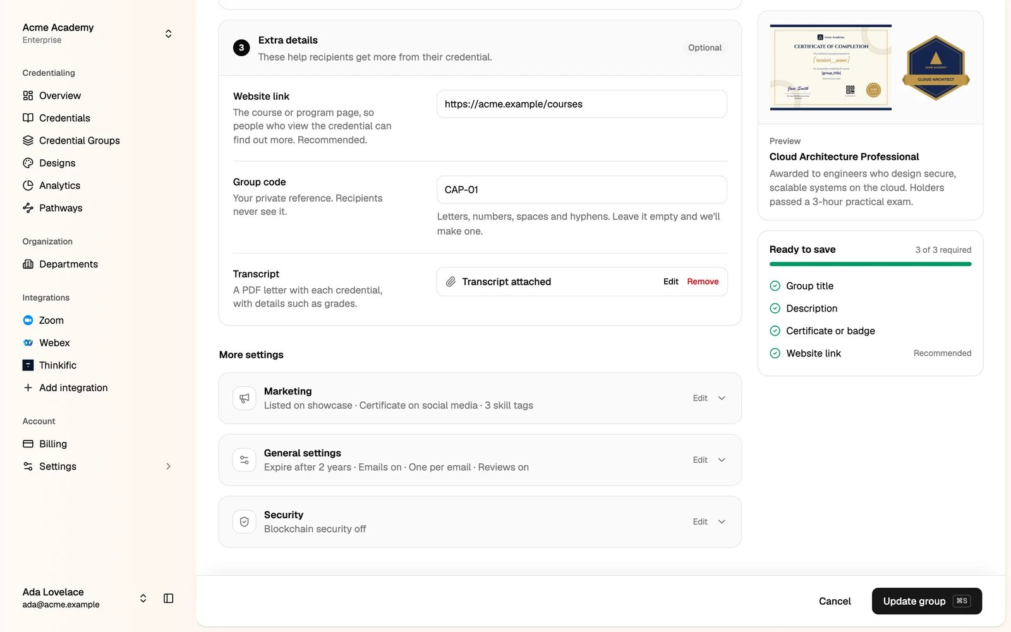1011x632 pixels.
Task: Remove the attached transcript
Action: (703, 282)
